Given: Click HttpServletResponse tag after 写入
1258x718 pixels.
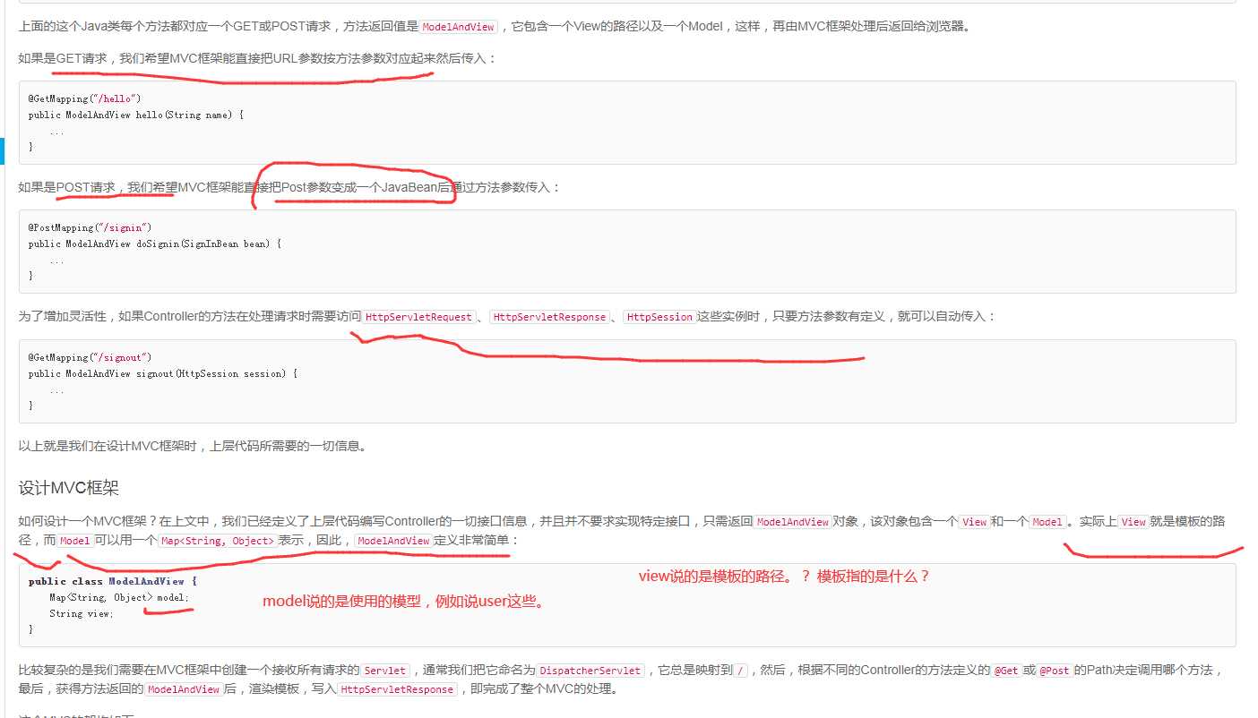Looking at the screenshot, I should coord(398,689).
